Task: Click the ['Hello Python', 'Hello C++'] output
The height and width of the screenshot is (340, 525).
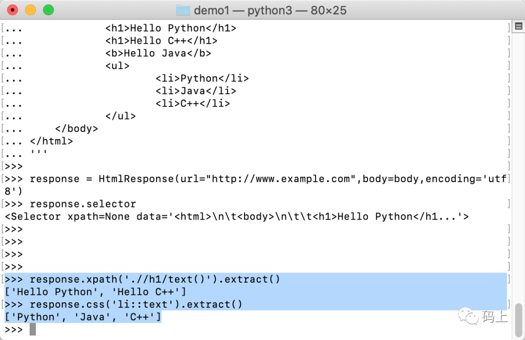Action: 95,292
